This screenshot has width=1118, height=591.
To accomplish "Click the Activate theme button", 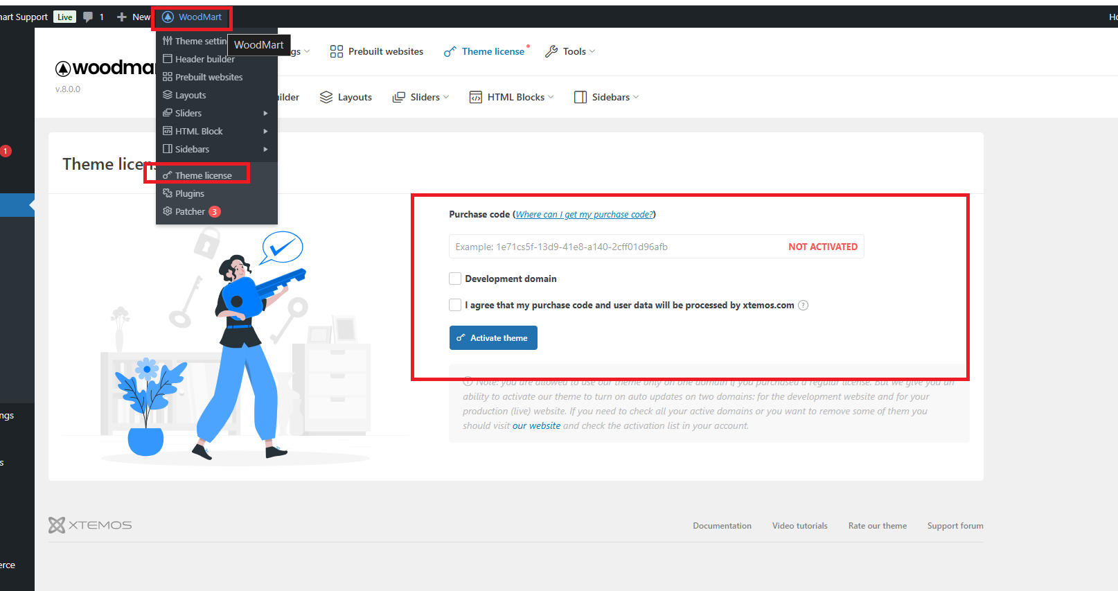I will (493, 337).
